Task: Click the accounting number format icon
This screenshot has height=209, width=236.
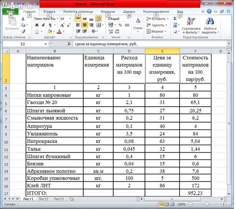Action: click(x=111, y=25)
